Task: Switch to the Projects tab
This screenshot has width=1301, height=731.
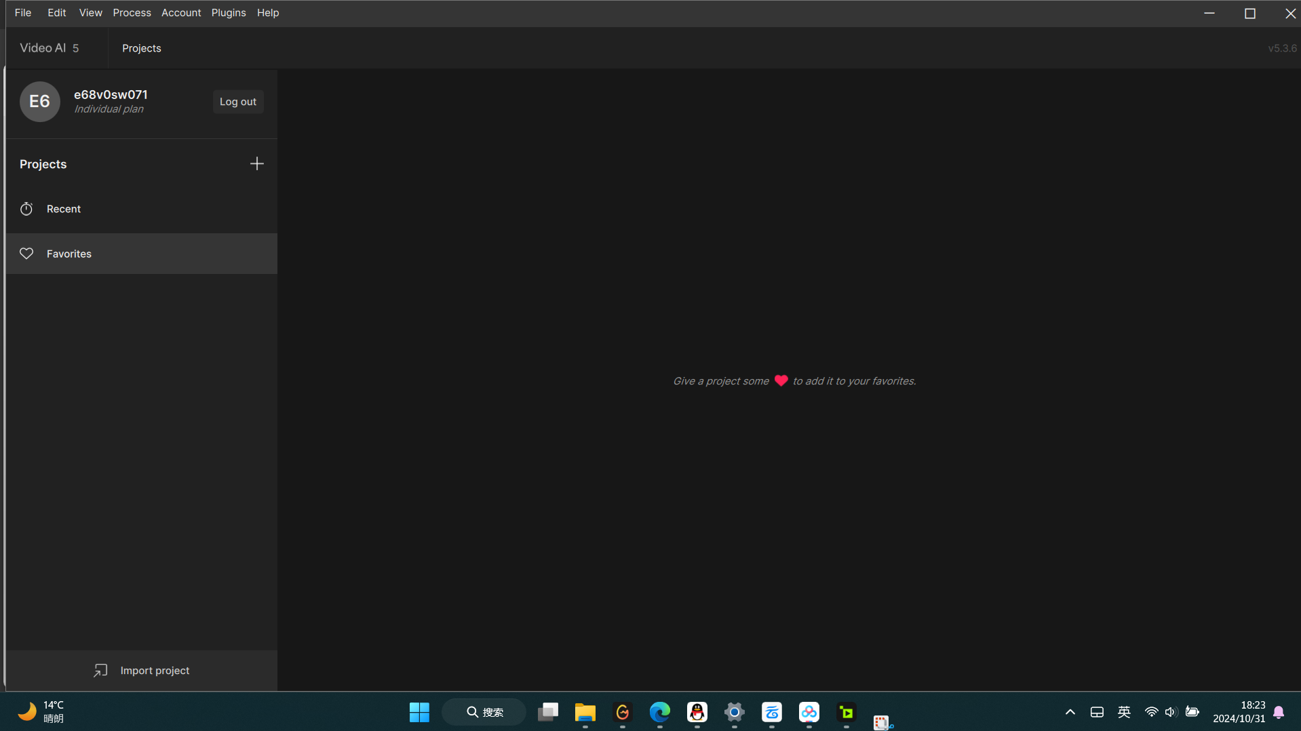Action: [x=141, y=48]
